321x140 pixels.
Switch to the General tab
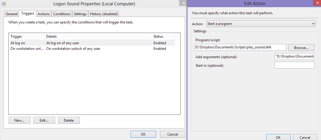(11, 14)
